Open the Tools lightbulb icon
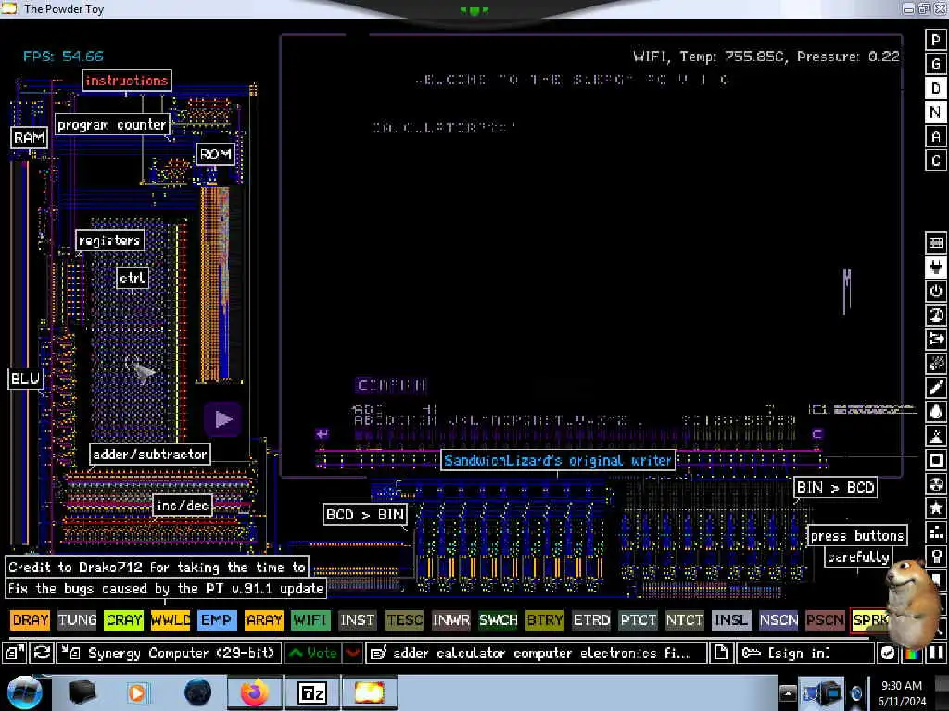The height and width of the screenshot is (711, 949). (936, 556)
